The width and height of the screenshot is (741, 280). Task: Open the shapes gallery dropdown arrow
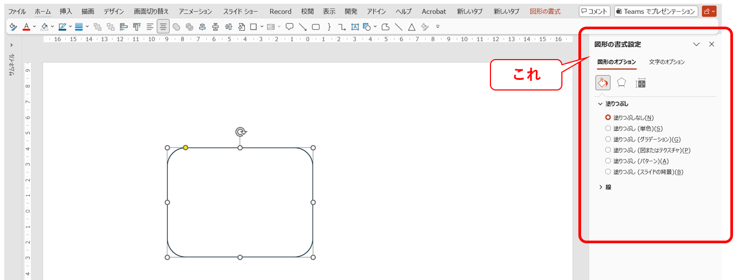[x=375, y=27]
